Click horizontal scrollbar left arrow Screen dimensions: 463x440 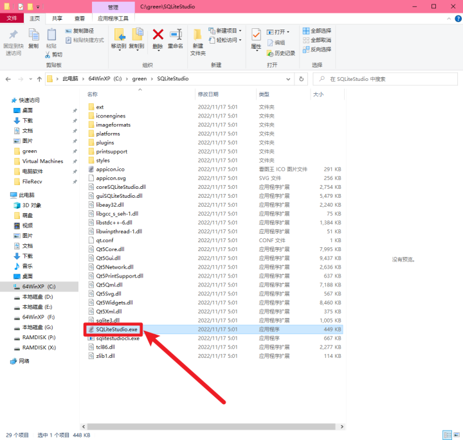click(84, 427)
